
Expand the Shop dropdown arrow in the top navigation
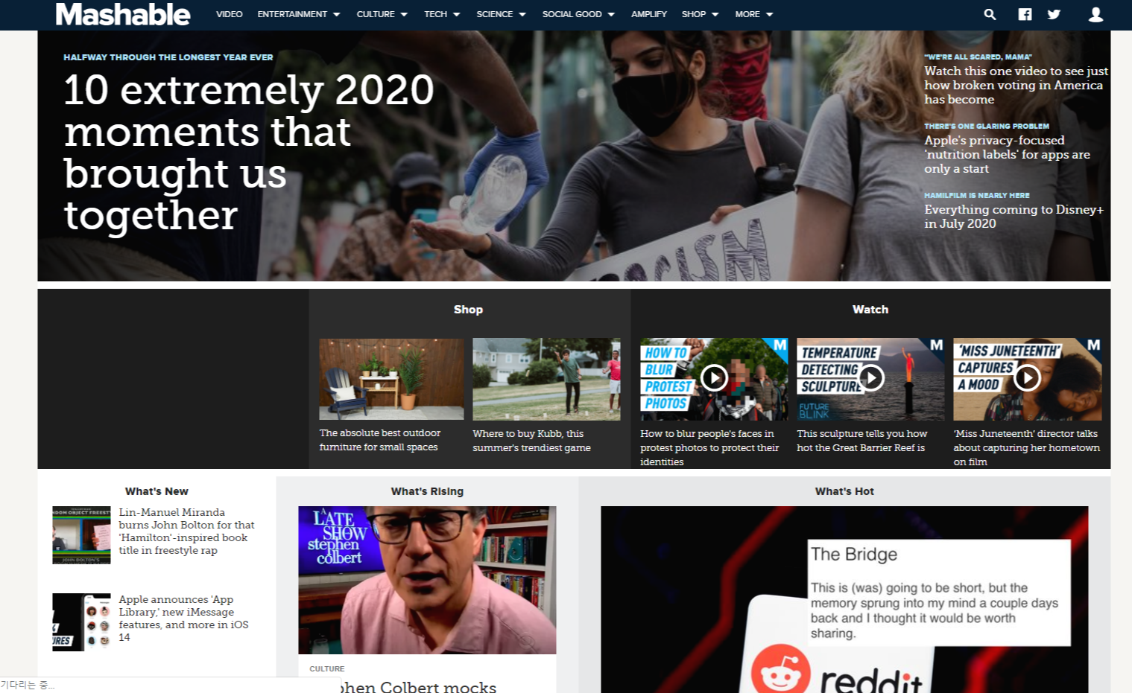715,15
